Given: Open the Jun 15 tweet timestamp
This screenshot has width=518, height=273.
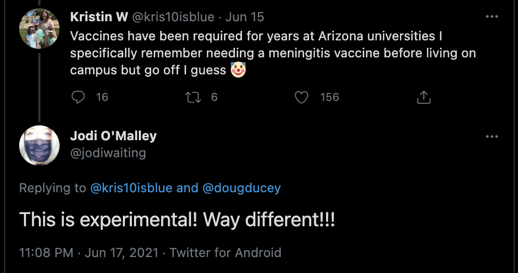Looking at the screenshot, I should point(245,17).
